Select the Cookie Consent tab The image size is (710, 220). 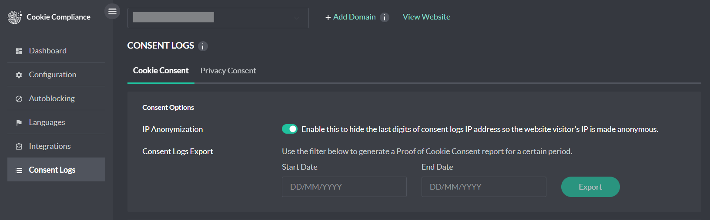[161, 71]
